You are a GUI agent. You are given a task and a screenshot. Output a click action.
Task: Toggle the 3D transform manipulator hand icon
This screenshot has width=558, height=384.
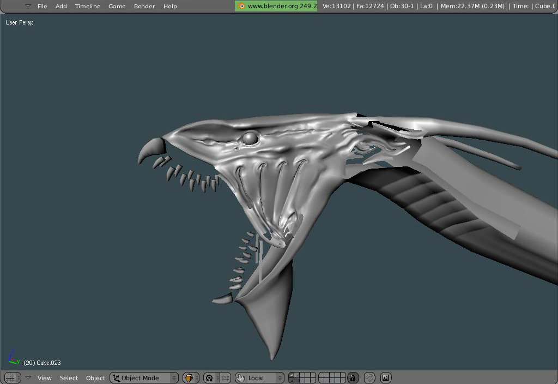pos(240,377)
